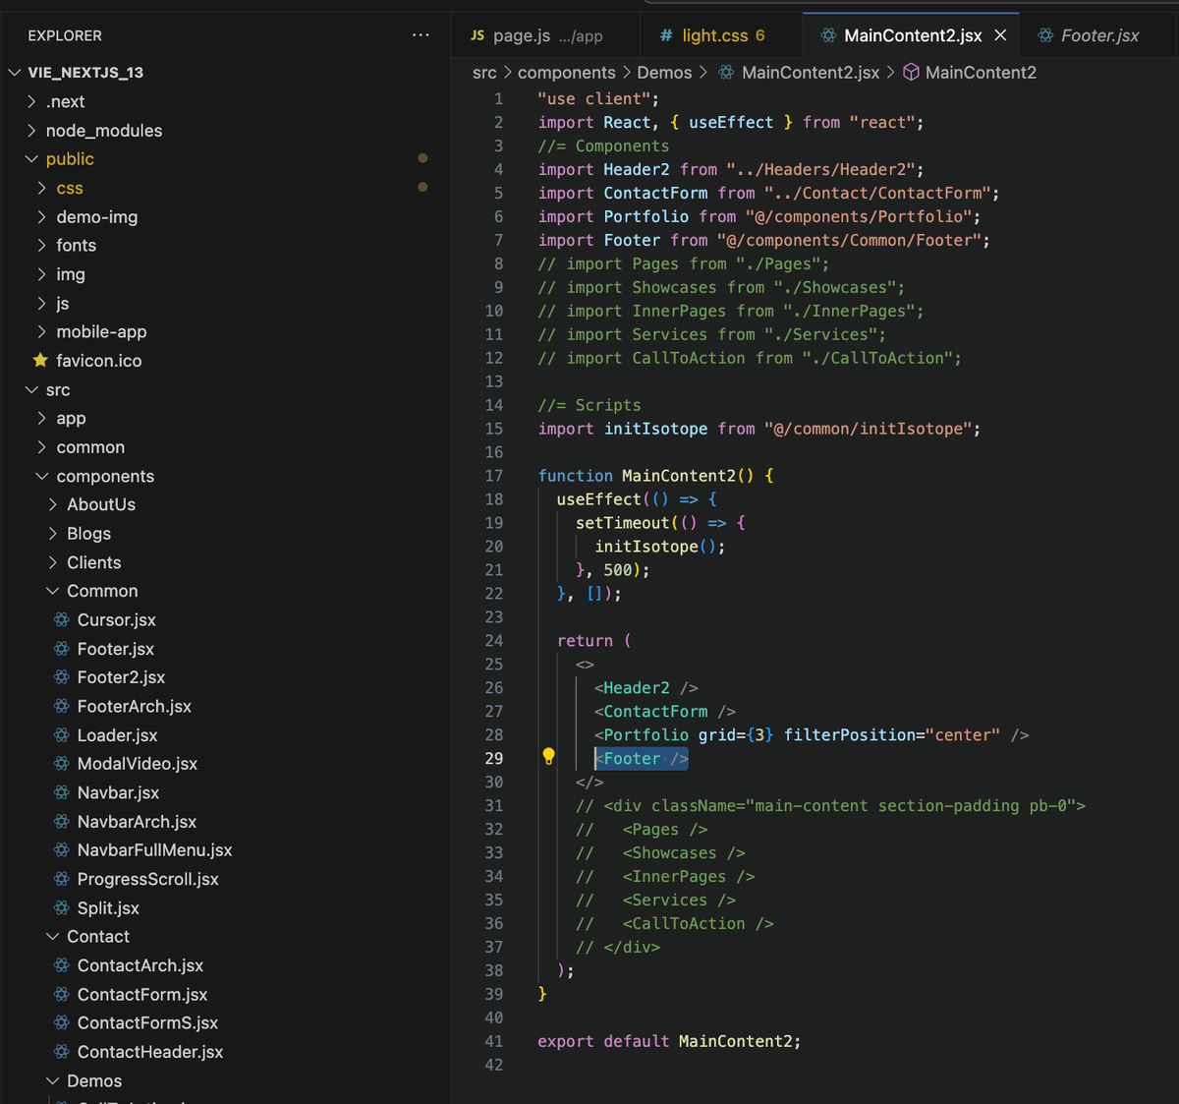
Task: Click the React icon beside ContactFormS.jsx
Action: click(62, 1023)
